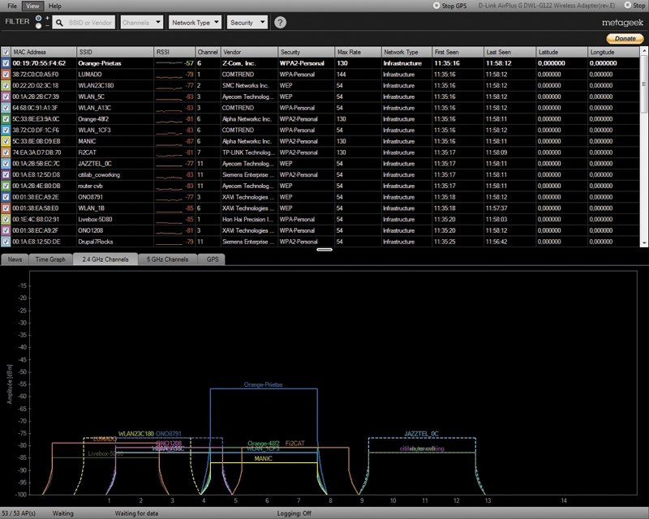Click the vertical scrollbar thumb of table
Viewport: 649px width, 519px height.
click(x=644, y=84)
